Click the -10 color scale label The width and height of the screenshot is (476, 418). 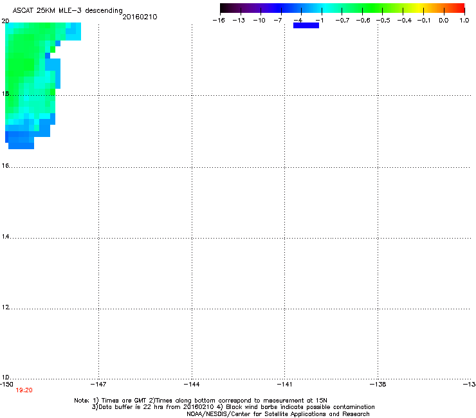click(x=259, y=21)
